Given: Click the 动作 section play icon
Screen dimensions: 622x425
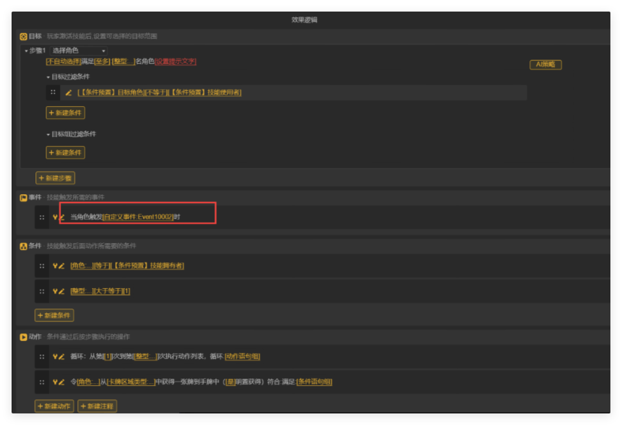Looking at the screenshot, I should point(23,337).
